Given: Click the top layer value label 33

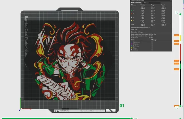Looking at the screenshot, I should pyautogui.click(x=177, y=12).
